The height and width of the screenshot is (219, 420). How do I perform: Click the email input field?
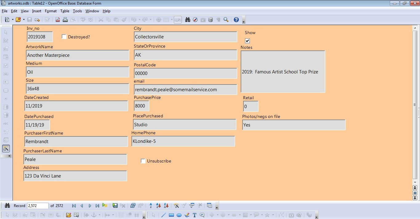coord(186,90)
